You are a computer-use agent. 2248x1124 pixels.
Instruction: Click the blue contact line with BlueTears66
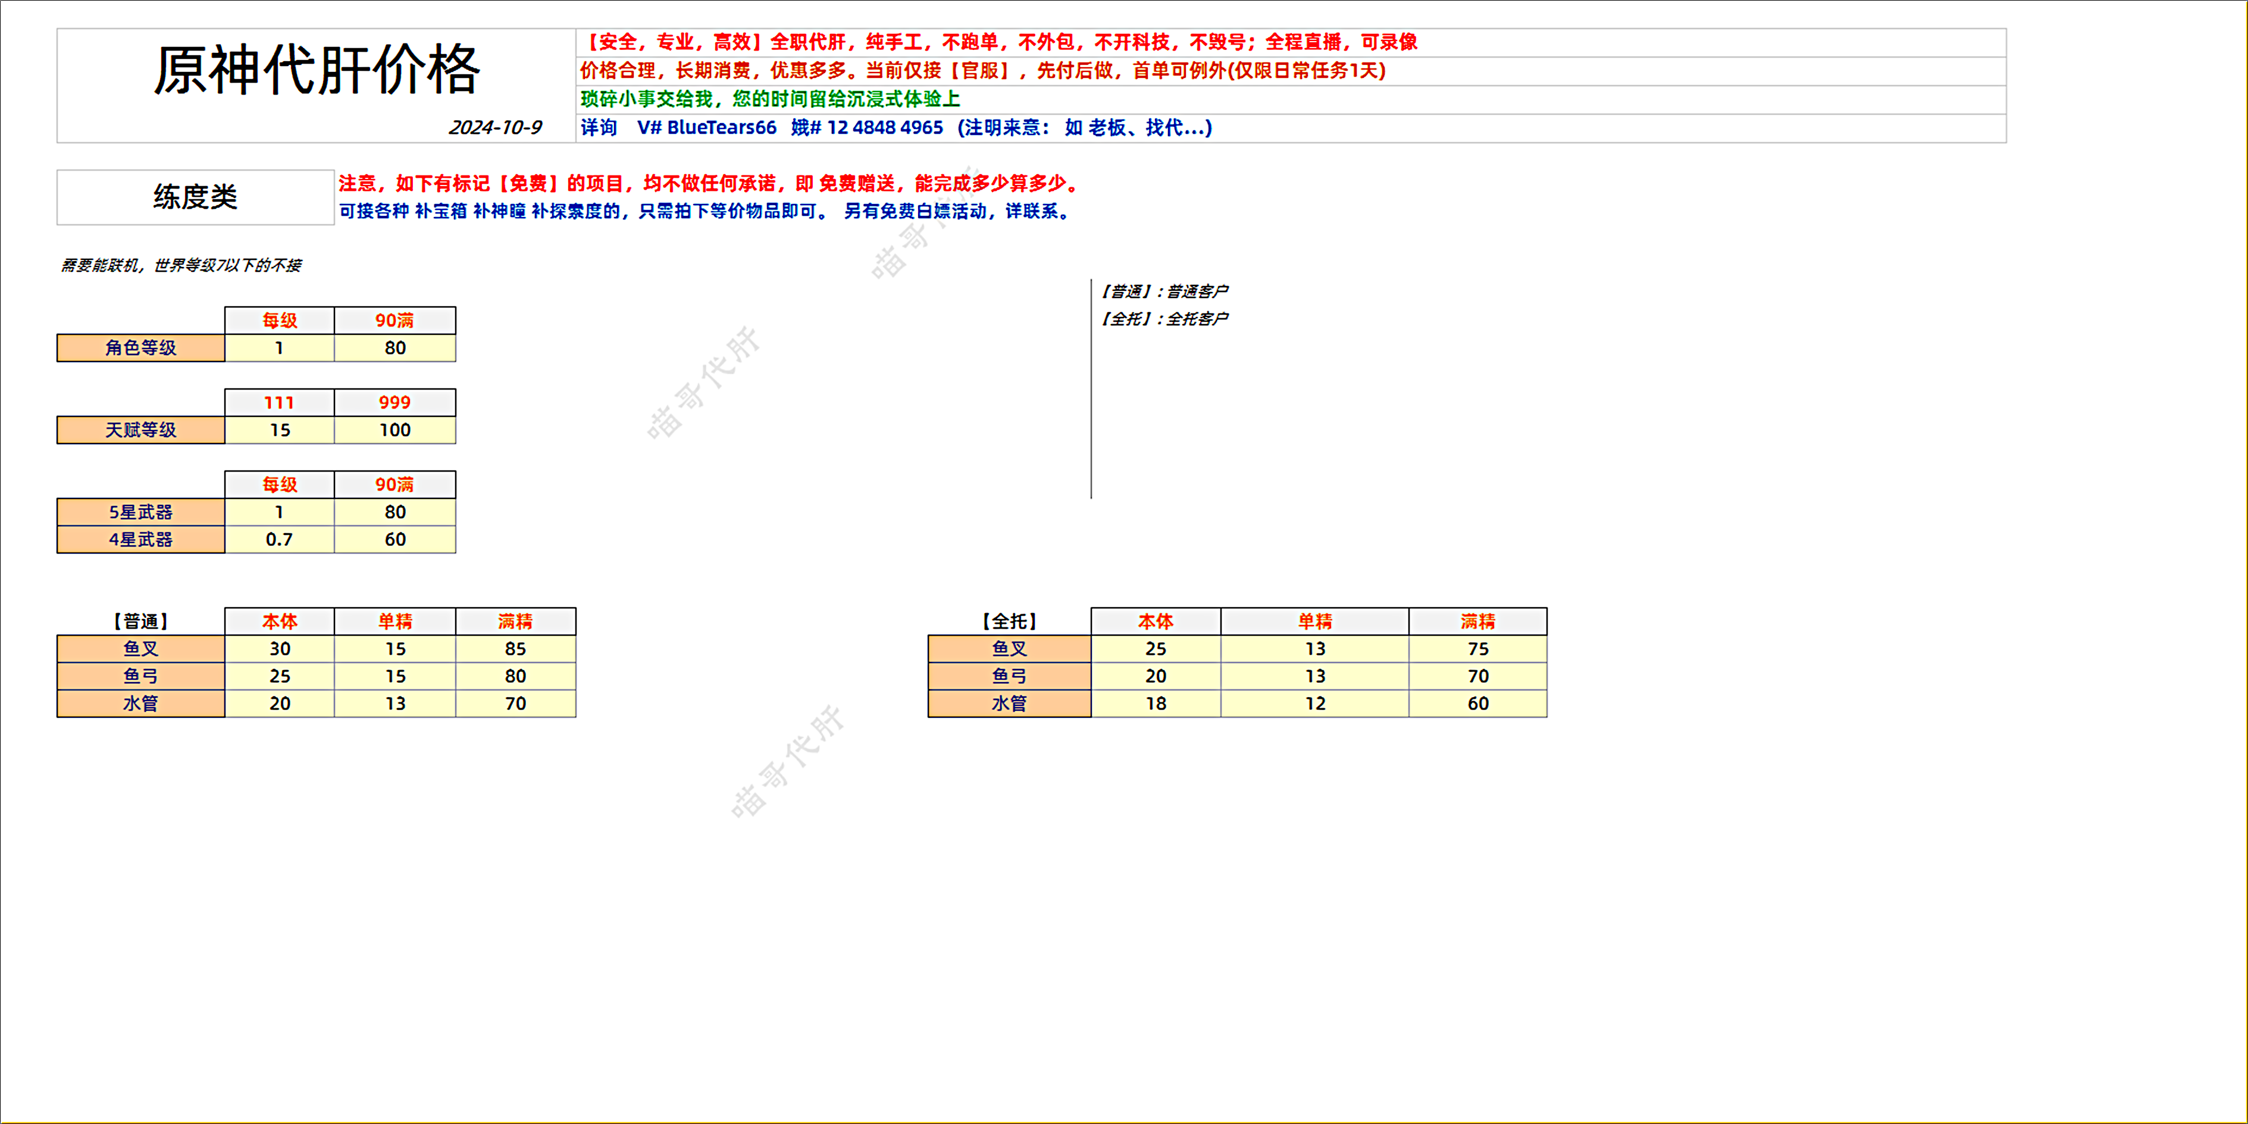click(x=896, y=127)
